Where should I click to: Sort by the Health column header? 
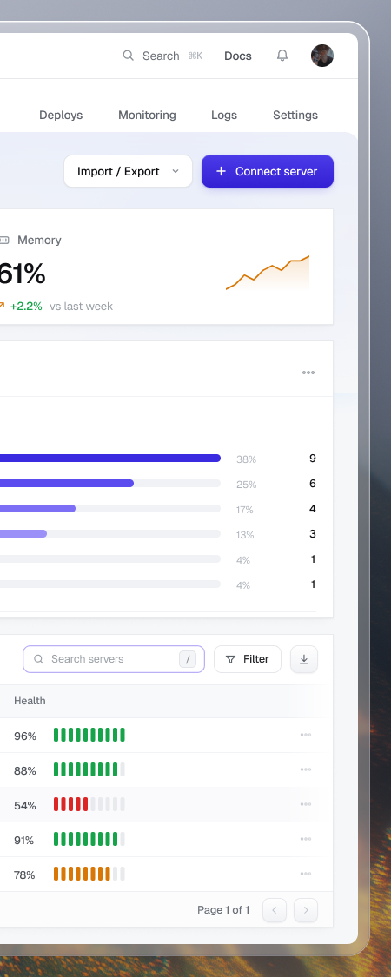pyautogui.click(x=30, y=701)
